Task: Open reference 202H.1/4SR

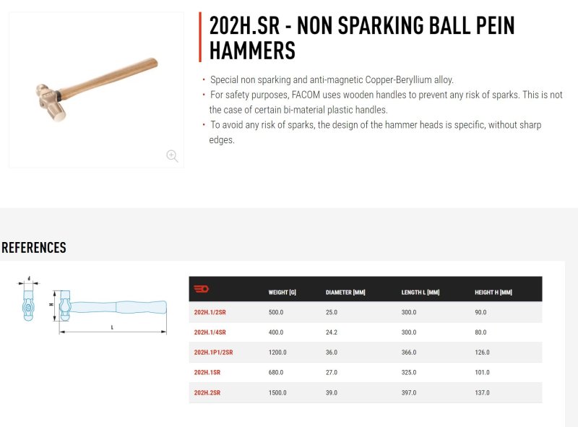Action: coord(210,332)
